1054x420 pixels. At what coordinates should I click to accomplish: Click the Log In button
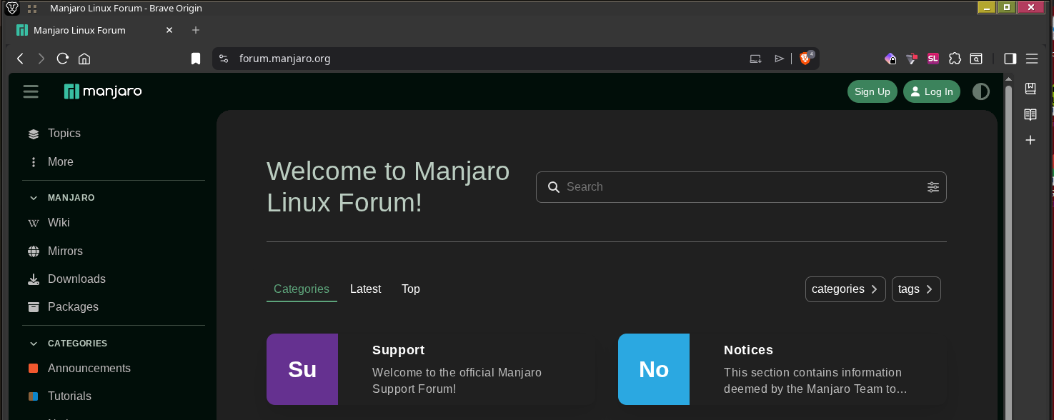[x=932, y=91]
